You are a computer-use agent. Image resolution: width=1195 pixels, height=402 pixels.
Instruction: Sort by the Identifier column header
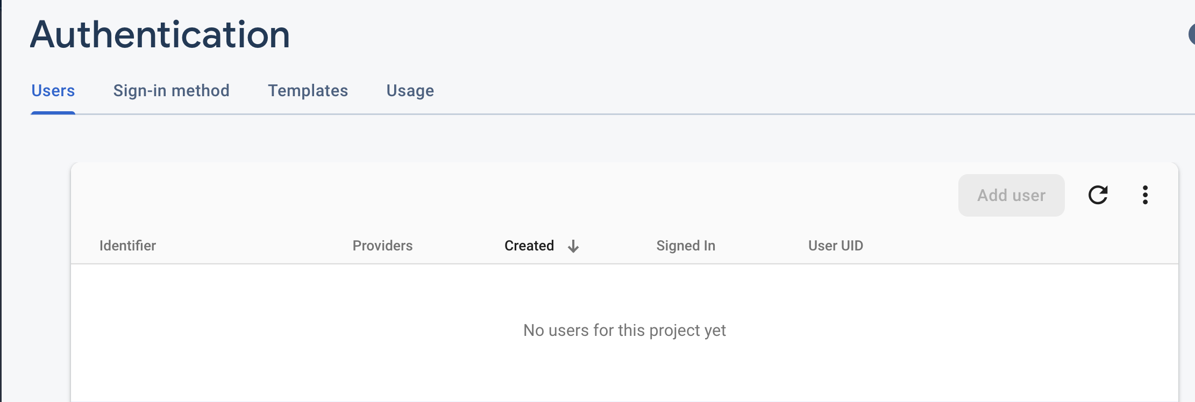coord(127,246)
